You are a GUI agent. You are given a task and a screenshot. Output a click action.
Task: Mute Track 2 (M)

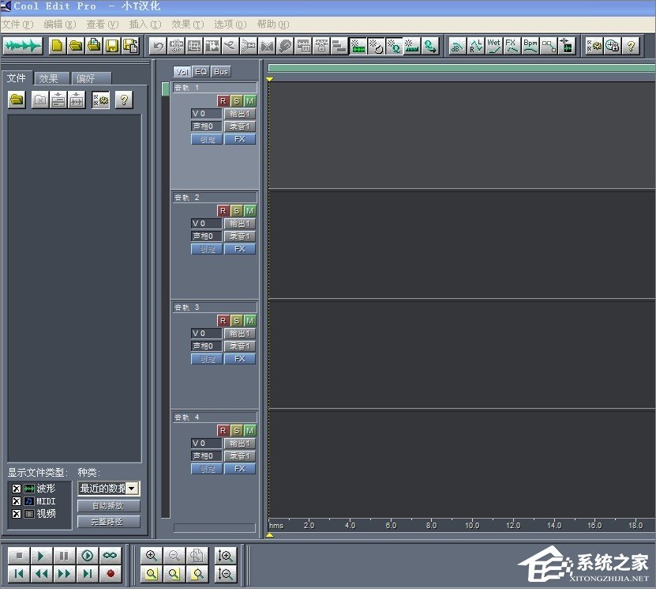coord(249,211)
